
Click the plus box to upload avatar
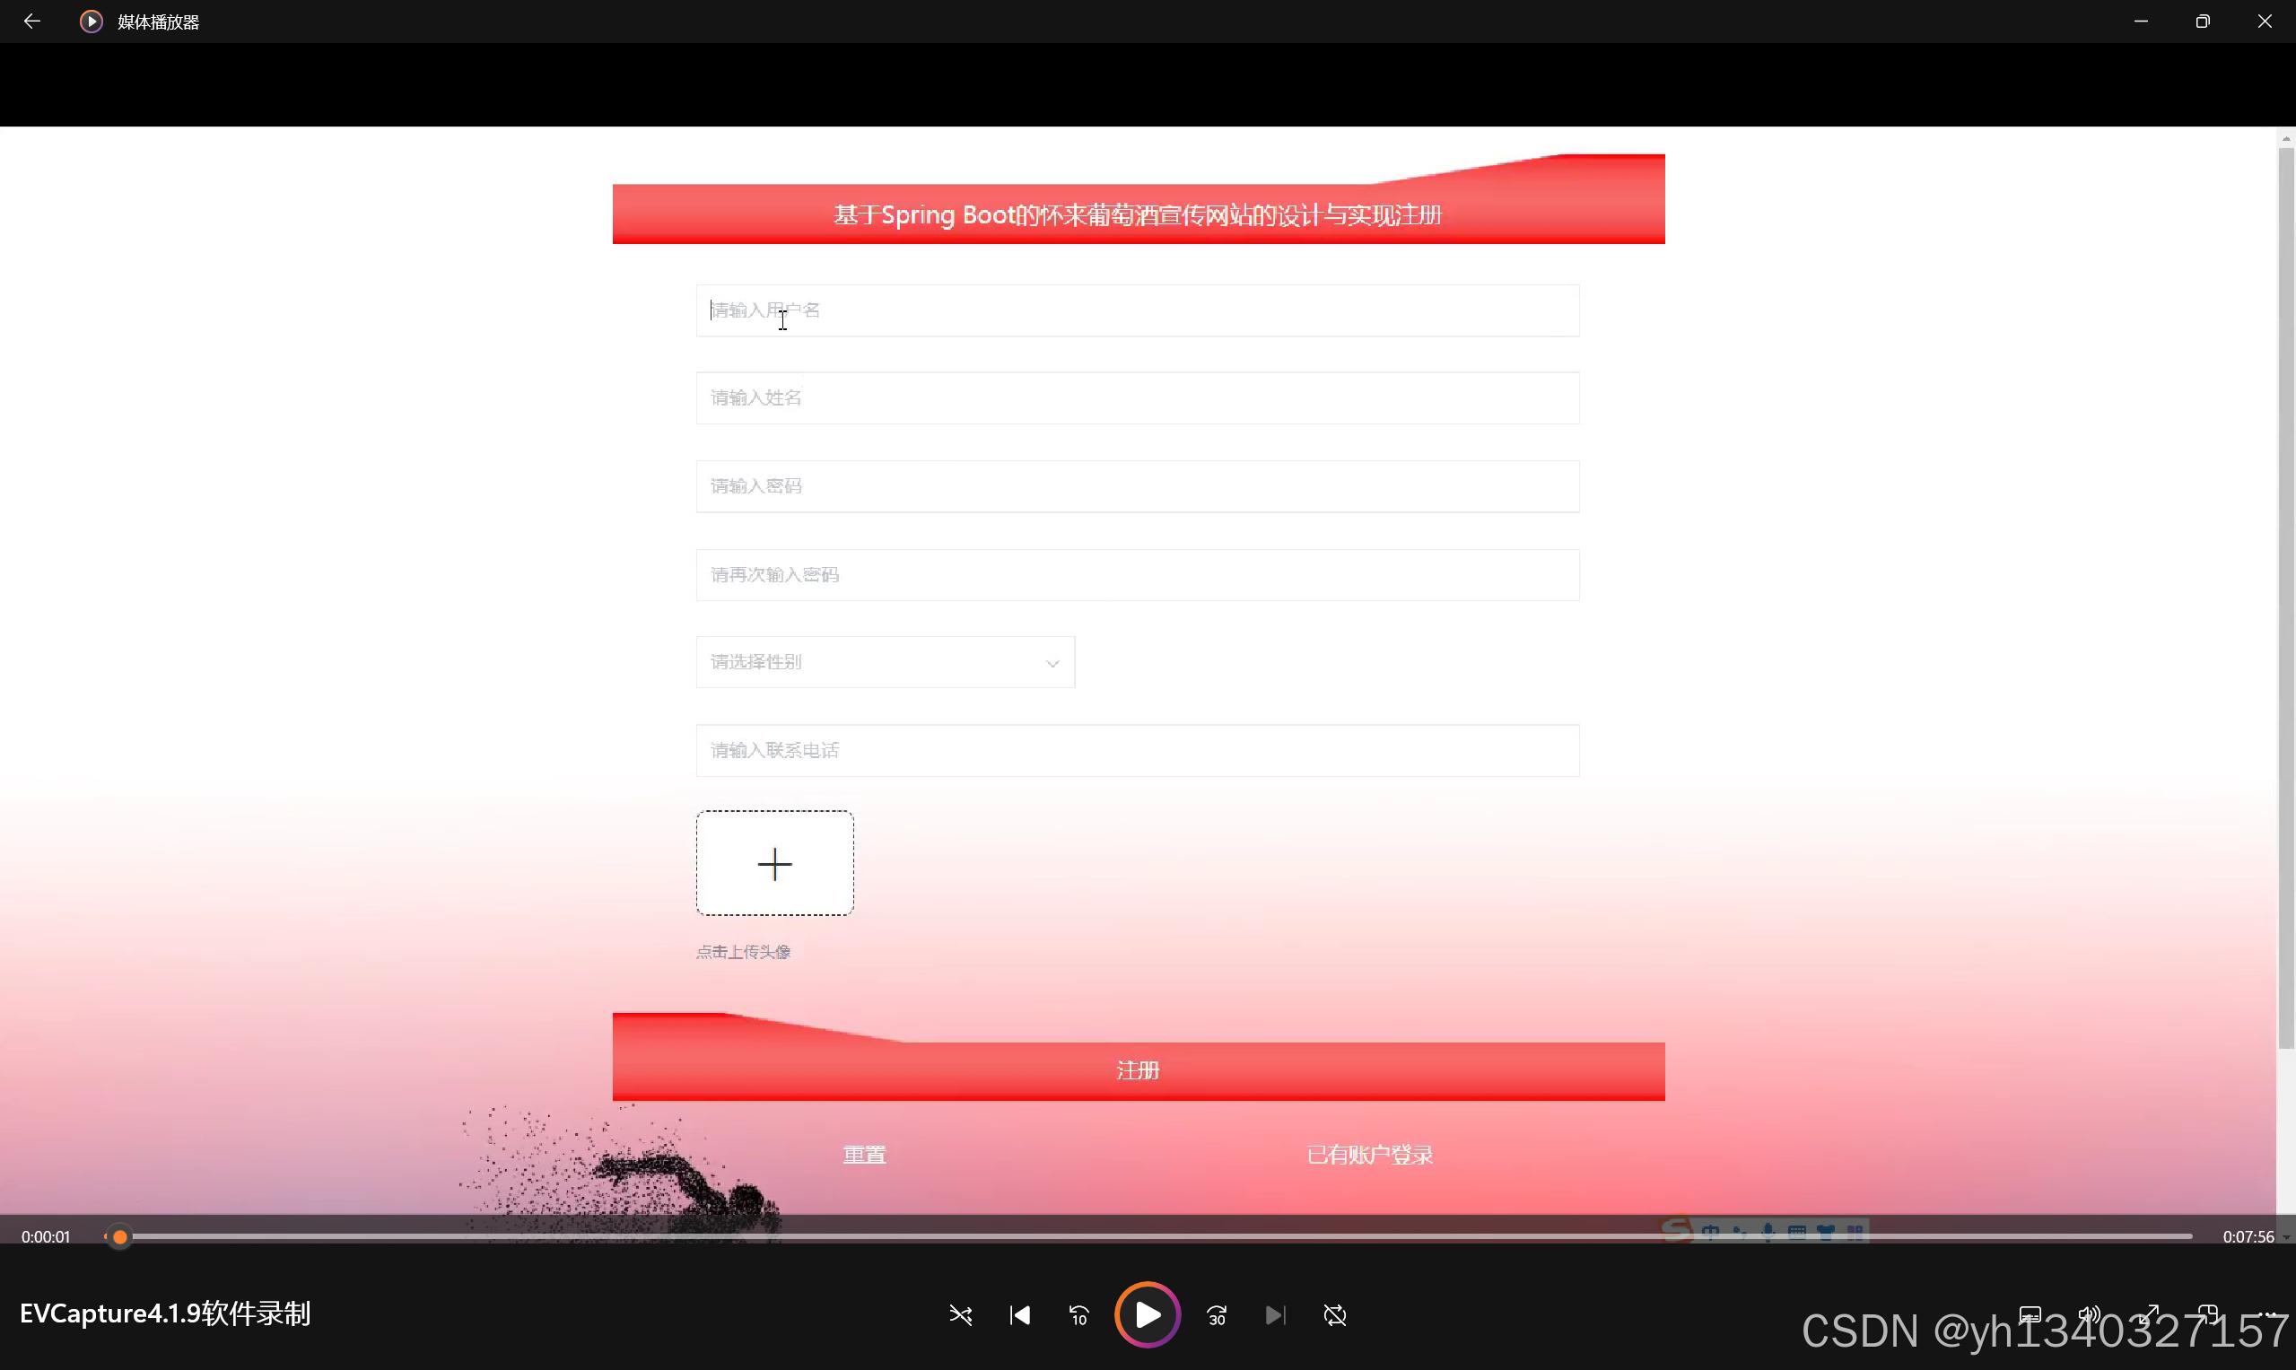(x=773, y=863)
